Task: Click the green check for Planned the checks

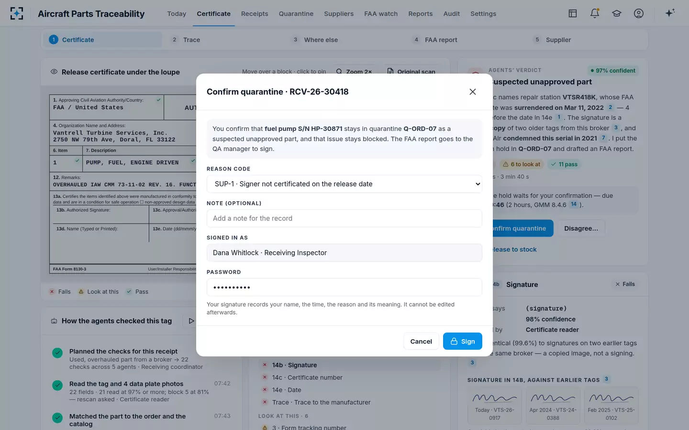Action: (x=57, y=353)
